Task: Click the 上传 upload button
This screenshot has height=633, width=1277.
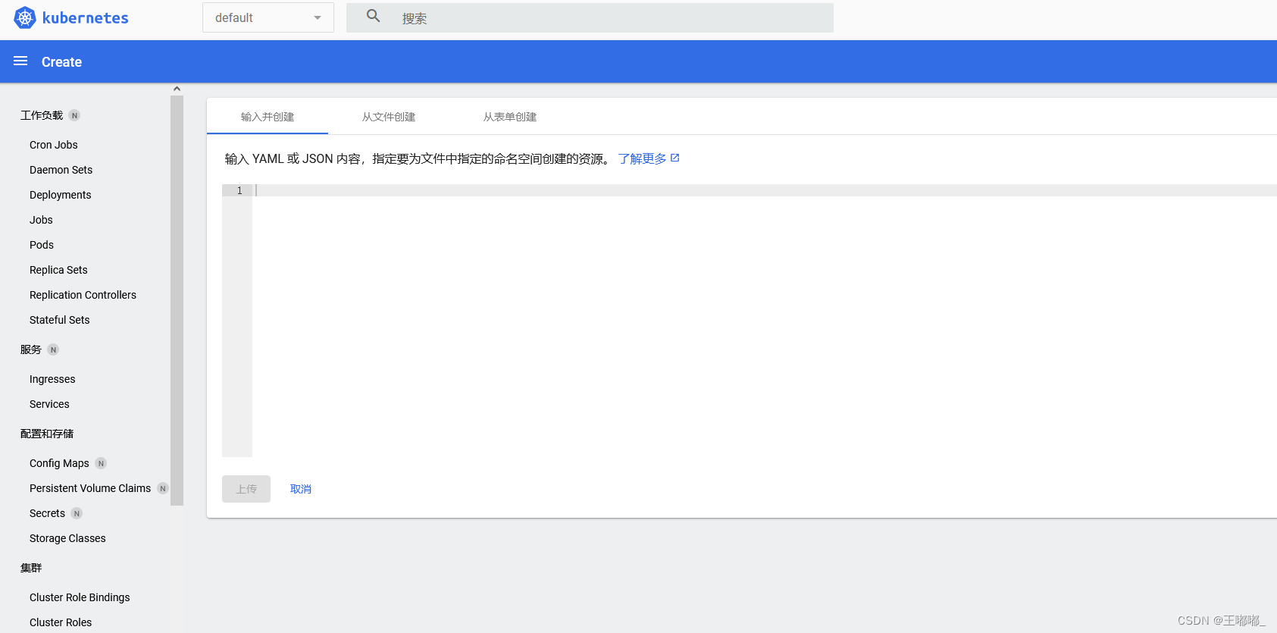Action: [246, 489]
